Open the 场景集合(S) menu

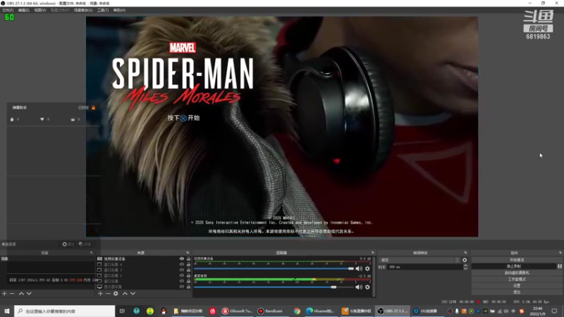pos(83,10)
